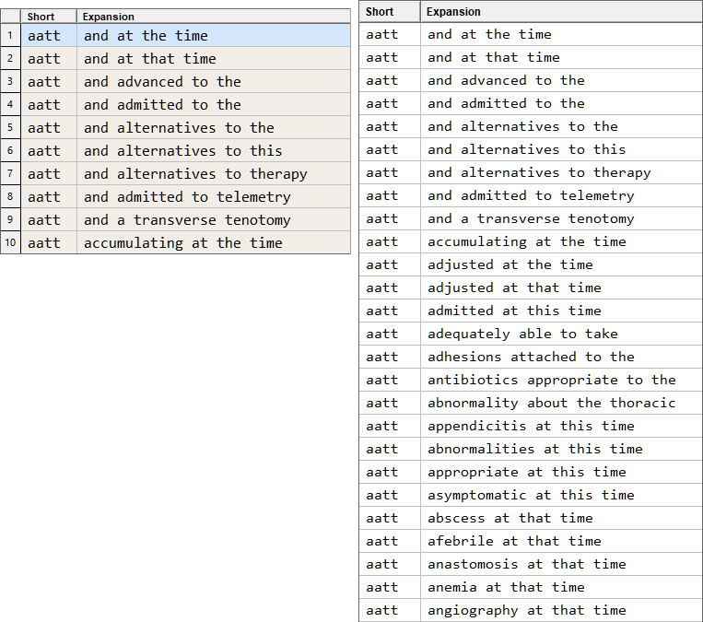Click Short column header in right unnumbered table
This screenshot has width=703, height=622.
point(389,12)
